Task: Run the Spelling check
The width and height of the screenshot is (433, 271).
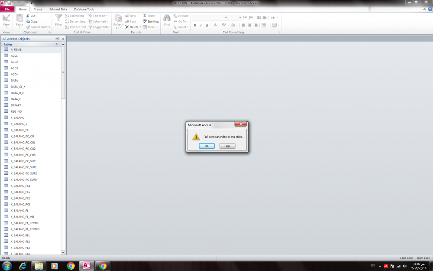Action: point(151,21)
